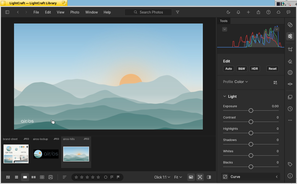Select the Tools tab
This screenshot has width=297, height=184.
click(x=224, y=21)
